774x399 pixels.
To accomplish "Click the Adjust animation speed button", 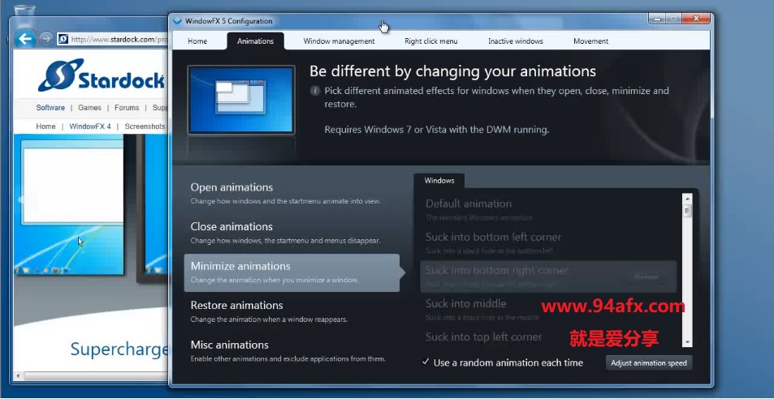I will pyautogui.click(x=649, y=363).
